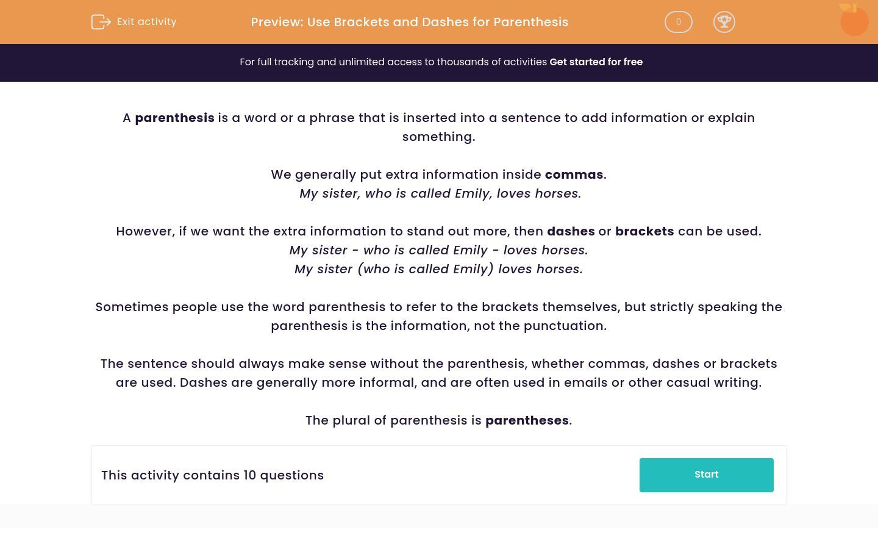This screenshot has width=878, height=549.
Task: Click the bold word commas
Action: [574, 174]
